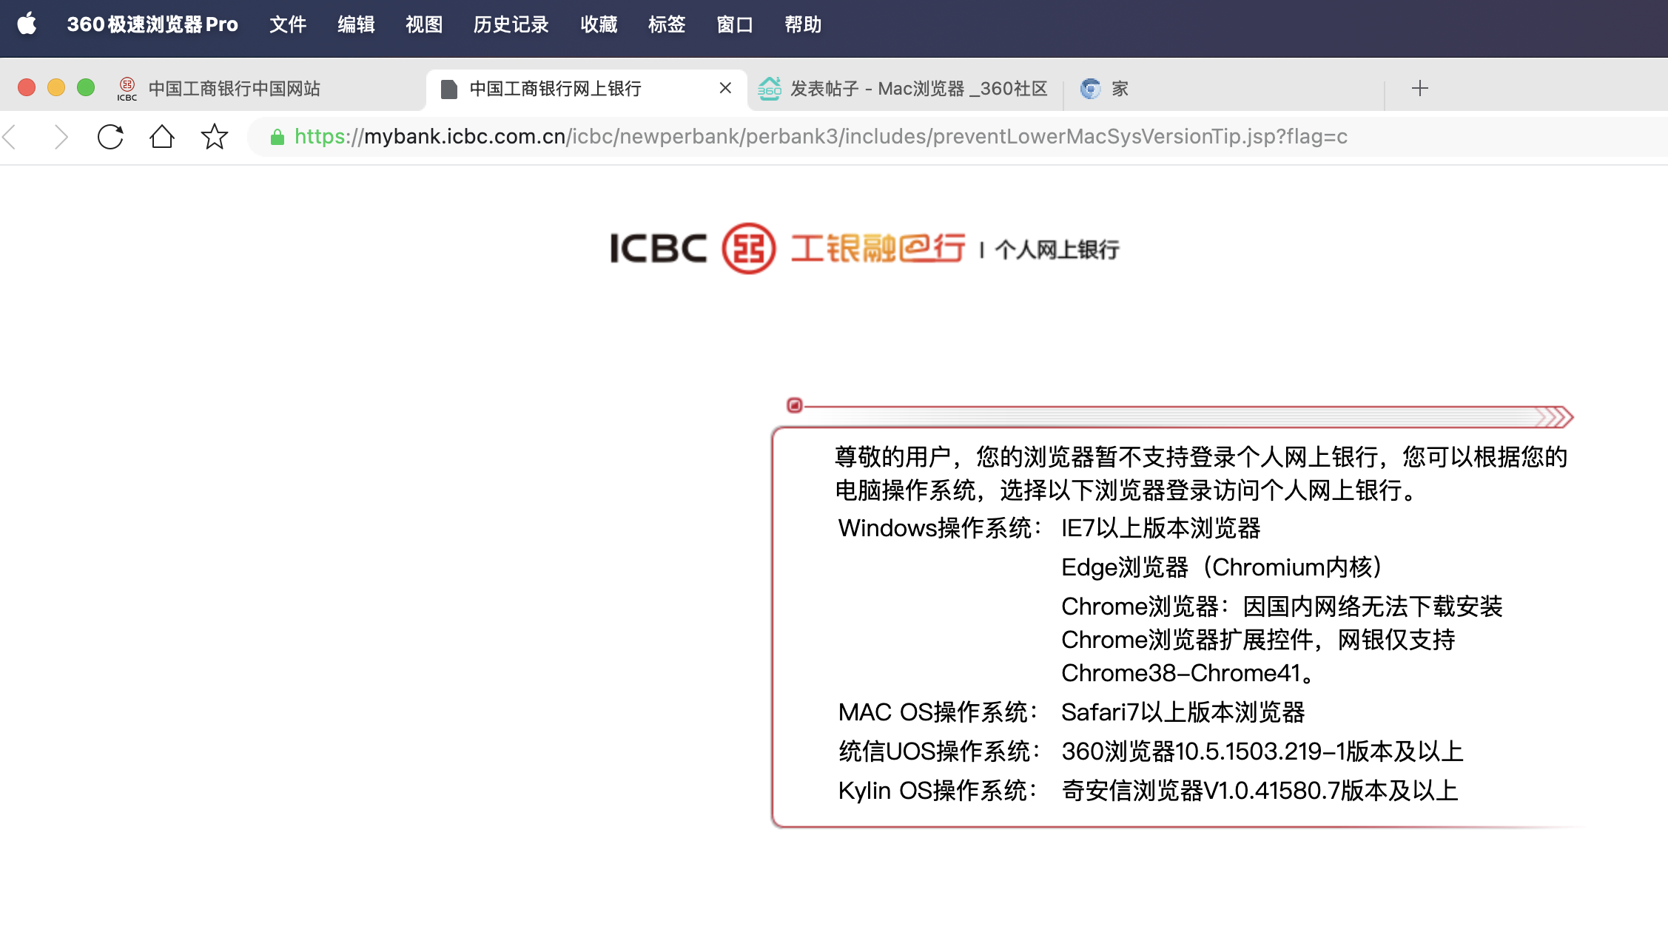
Task: Open the 历史记录 menu
Action: pos(511,24)
